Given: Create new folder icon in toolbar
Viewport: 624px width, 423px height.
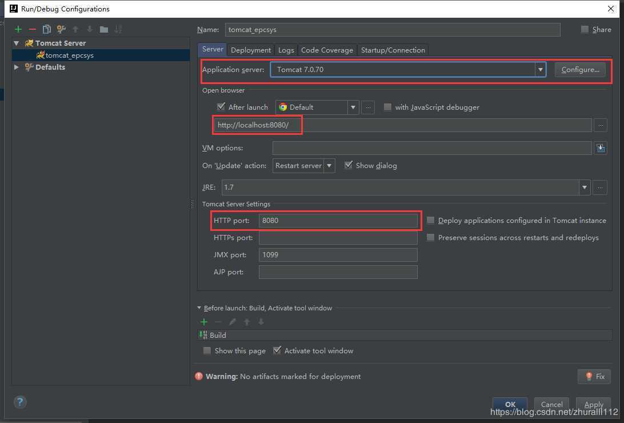Looking at the screenshot, I should coord(104,30).
